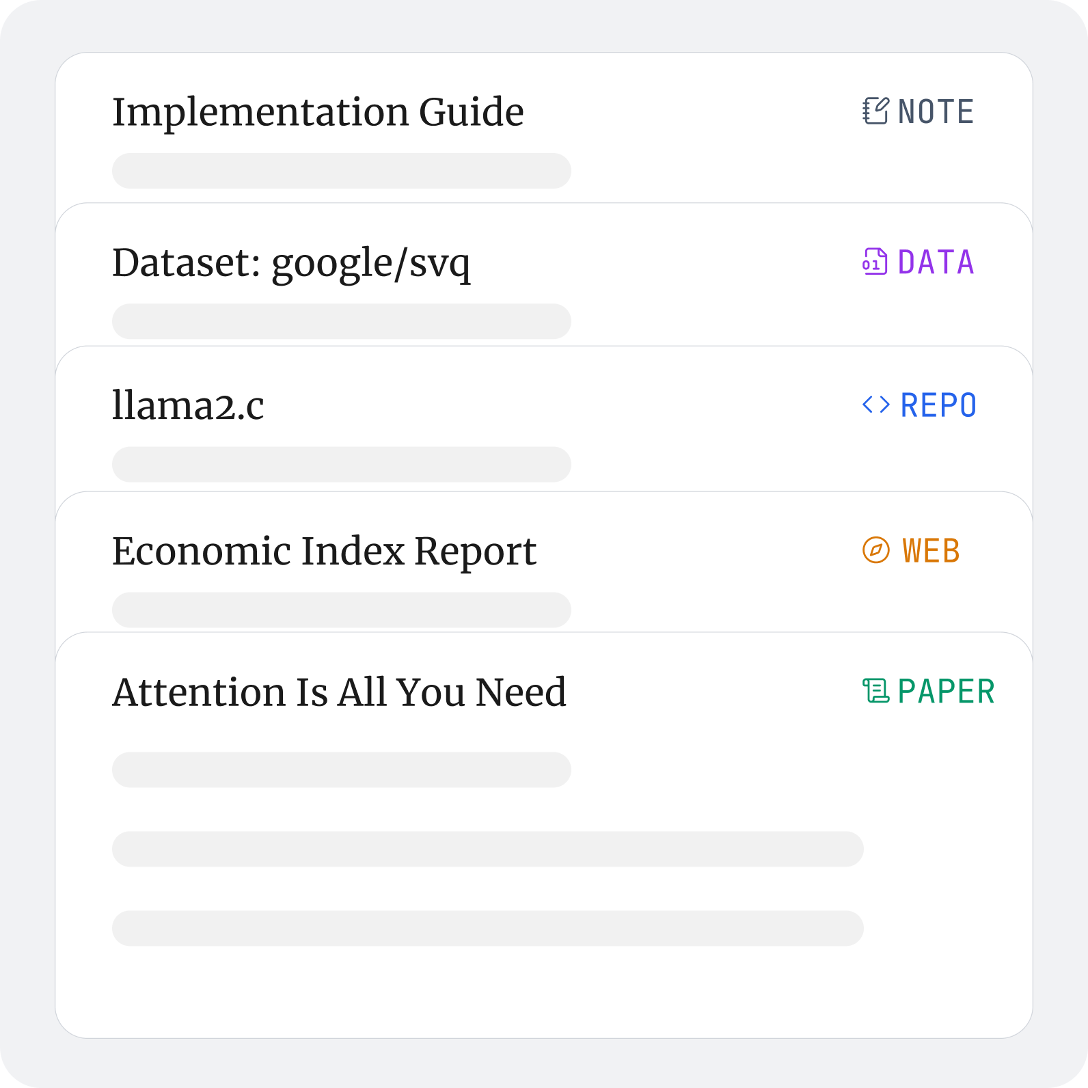Click the DATA type label
This screenshot has height=1088, width=1088.
pos(936,262)
